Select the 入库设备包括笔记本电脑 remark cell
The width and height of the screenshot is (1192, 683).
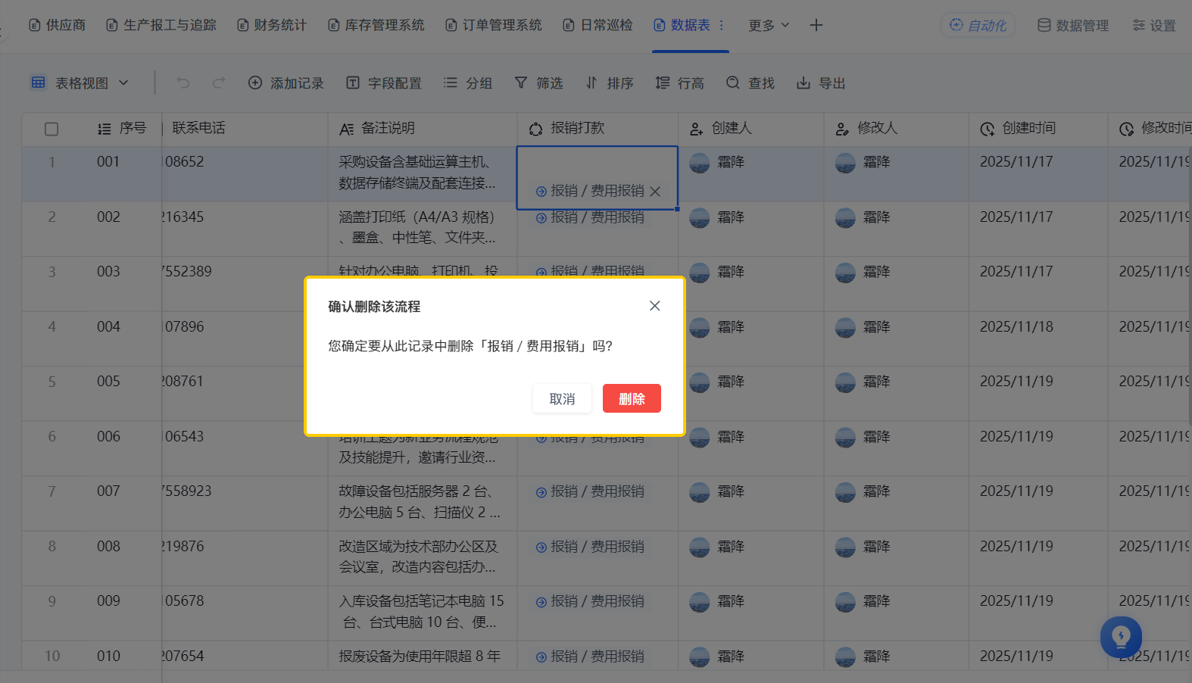[x=423, y=612]
